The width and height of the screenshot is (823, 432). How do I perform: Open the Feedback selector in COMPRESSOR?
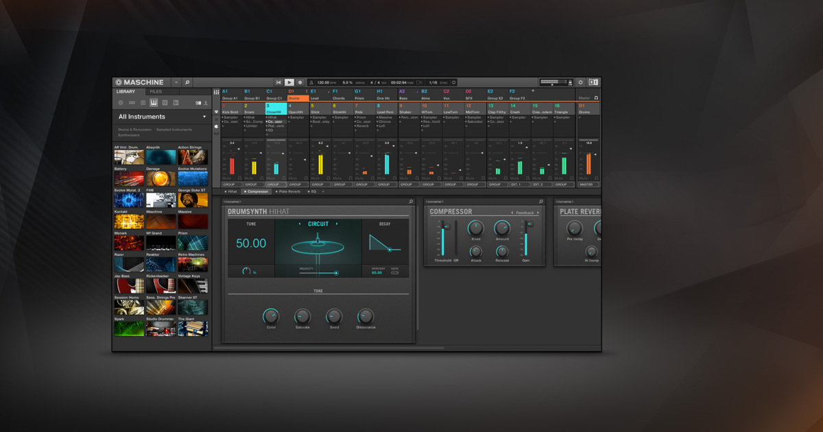click(524, 213)
